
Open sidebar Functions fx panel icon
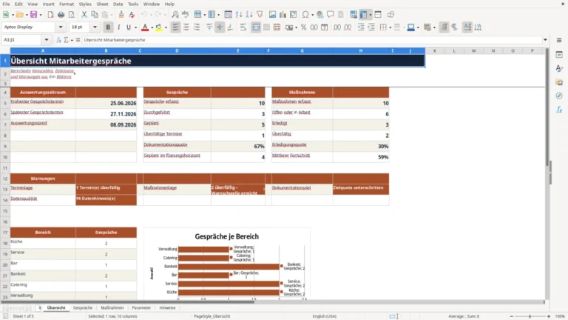pyautogui.click(x=559, y=110)
